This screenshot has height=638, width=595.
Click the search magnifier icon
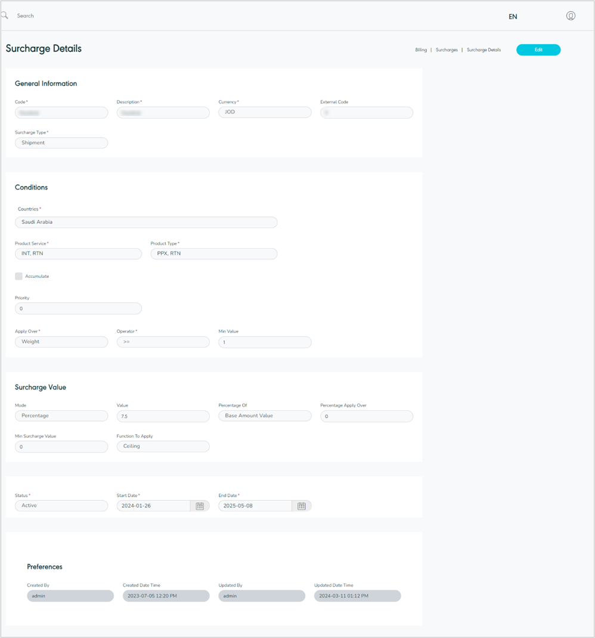coord(5,16)
